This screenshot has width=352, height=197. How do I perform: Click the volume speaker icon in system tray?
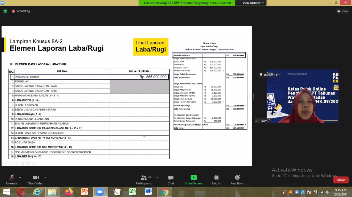click(328, 192)
